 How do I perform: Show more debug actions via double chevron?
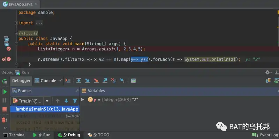pyautogui.click(x=5, y=128)
